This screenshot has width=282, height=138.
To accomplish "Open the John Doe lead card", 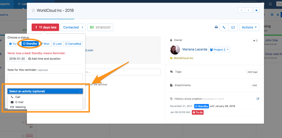I will [271, 41].
